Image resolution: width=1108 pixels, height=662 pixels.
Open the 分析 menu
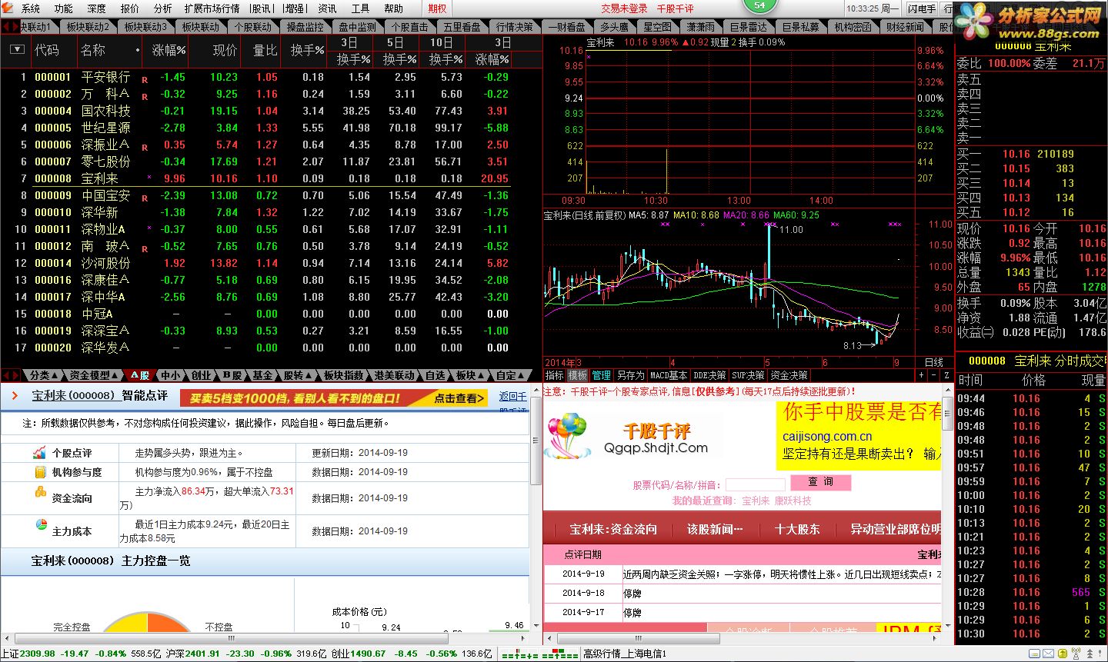[163, 8]
